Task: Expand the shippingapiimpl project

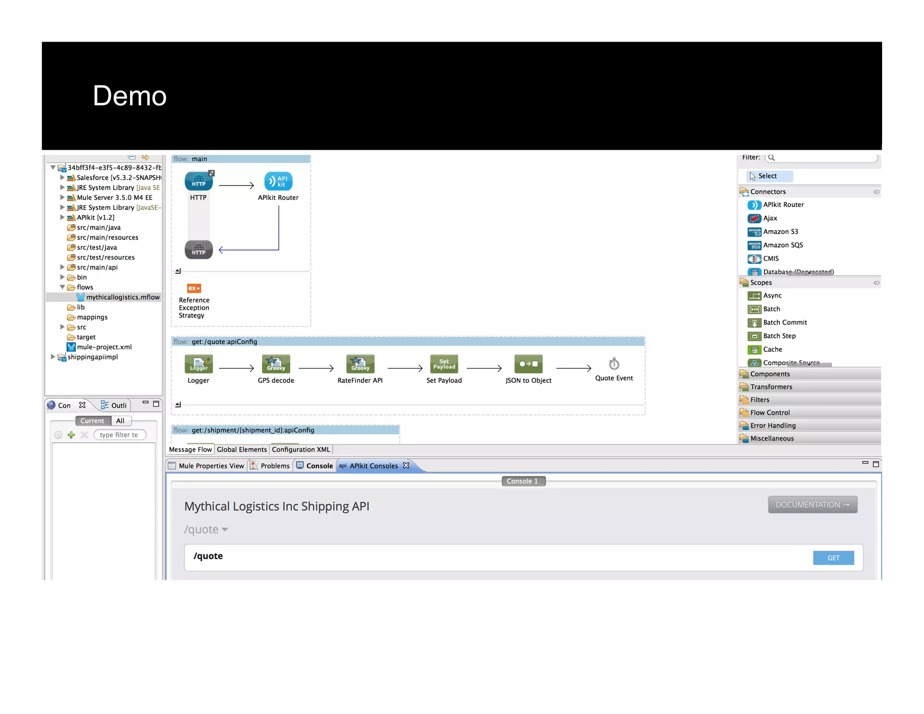Action: coord(53,357)
